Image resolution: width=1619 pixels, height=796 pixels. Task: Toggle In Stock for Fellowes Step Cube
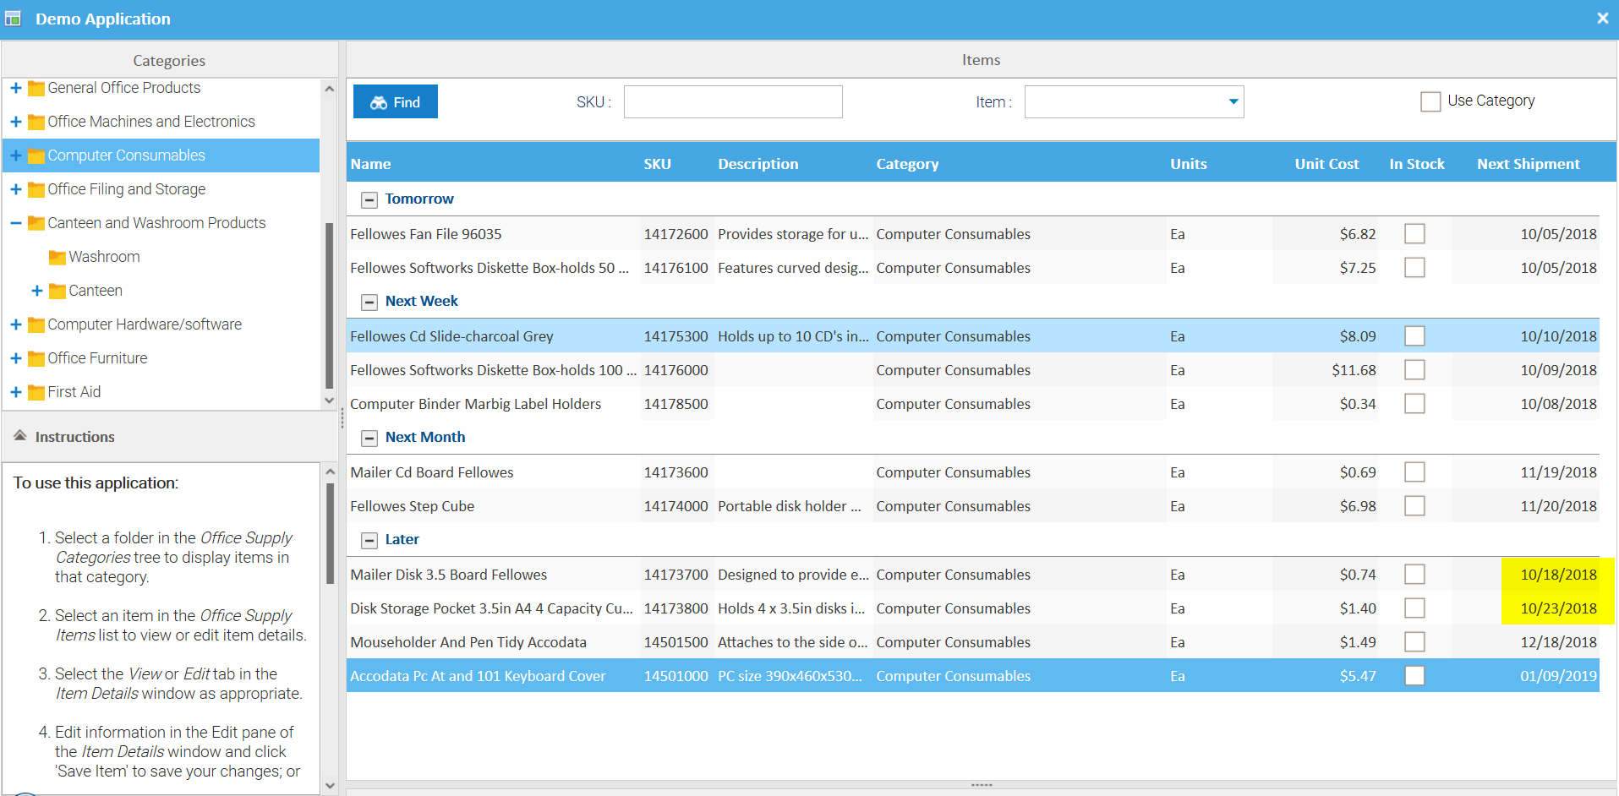pyautogui.click(x=1414, y=505)
